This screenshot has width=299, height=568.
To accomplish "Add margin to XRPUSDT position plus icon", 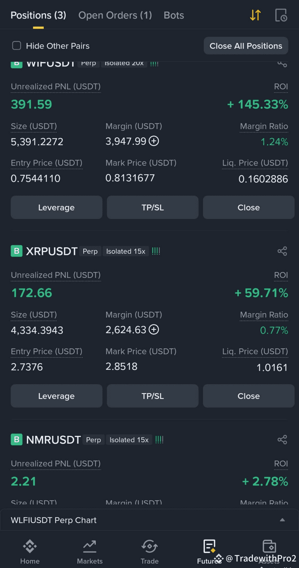I will pos(154,329).
